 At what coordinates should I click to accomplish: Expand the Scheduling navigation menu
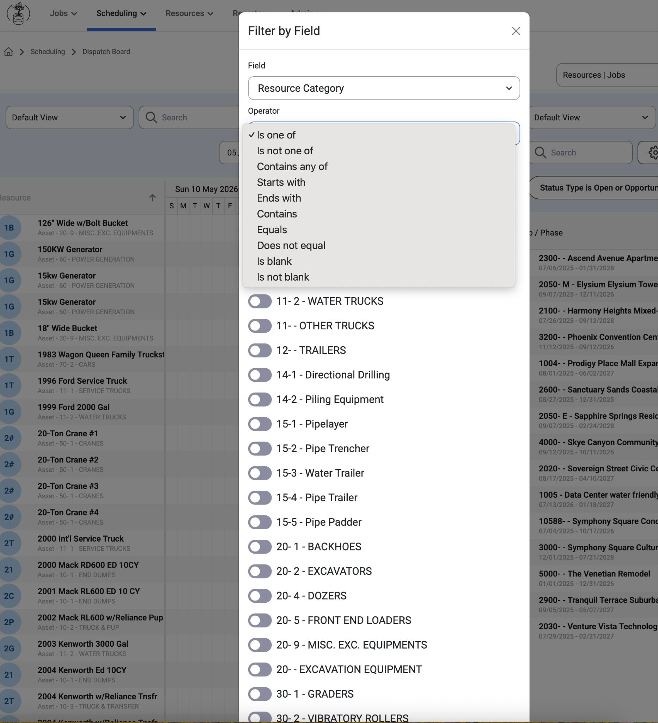click(x=121, y=14)
